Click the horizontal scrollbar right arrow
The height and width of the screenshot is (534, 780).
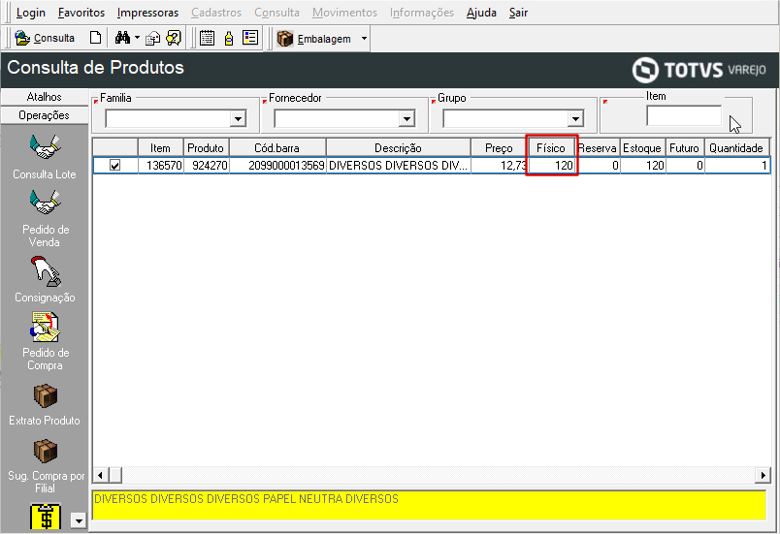(x=763, y=475)
